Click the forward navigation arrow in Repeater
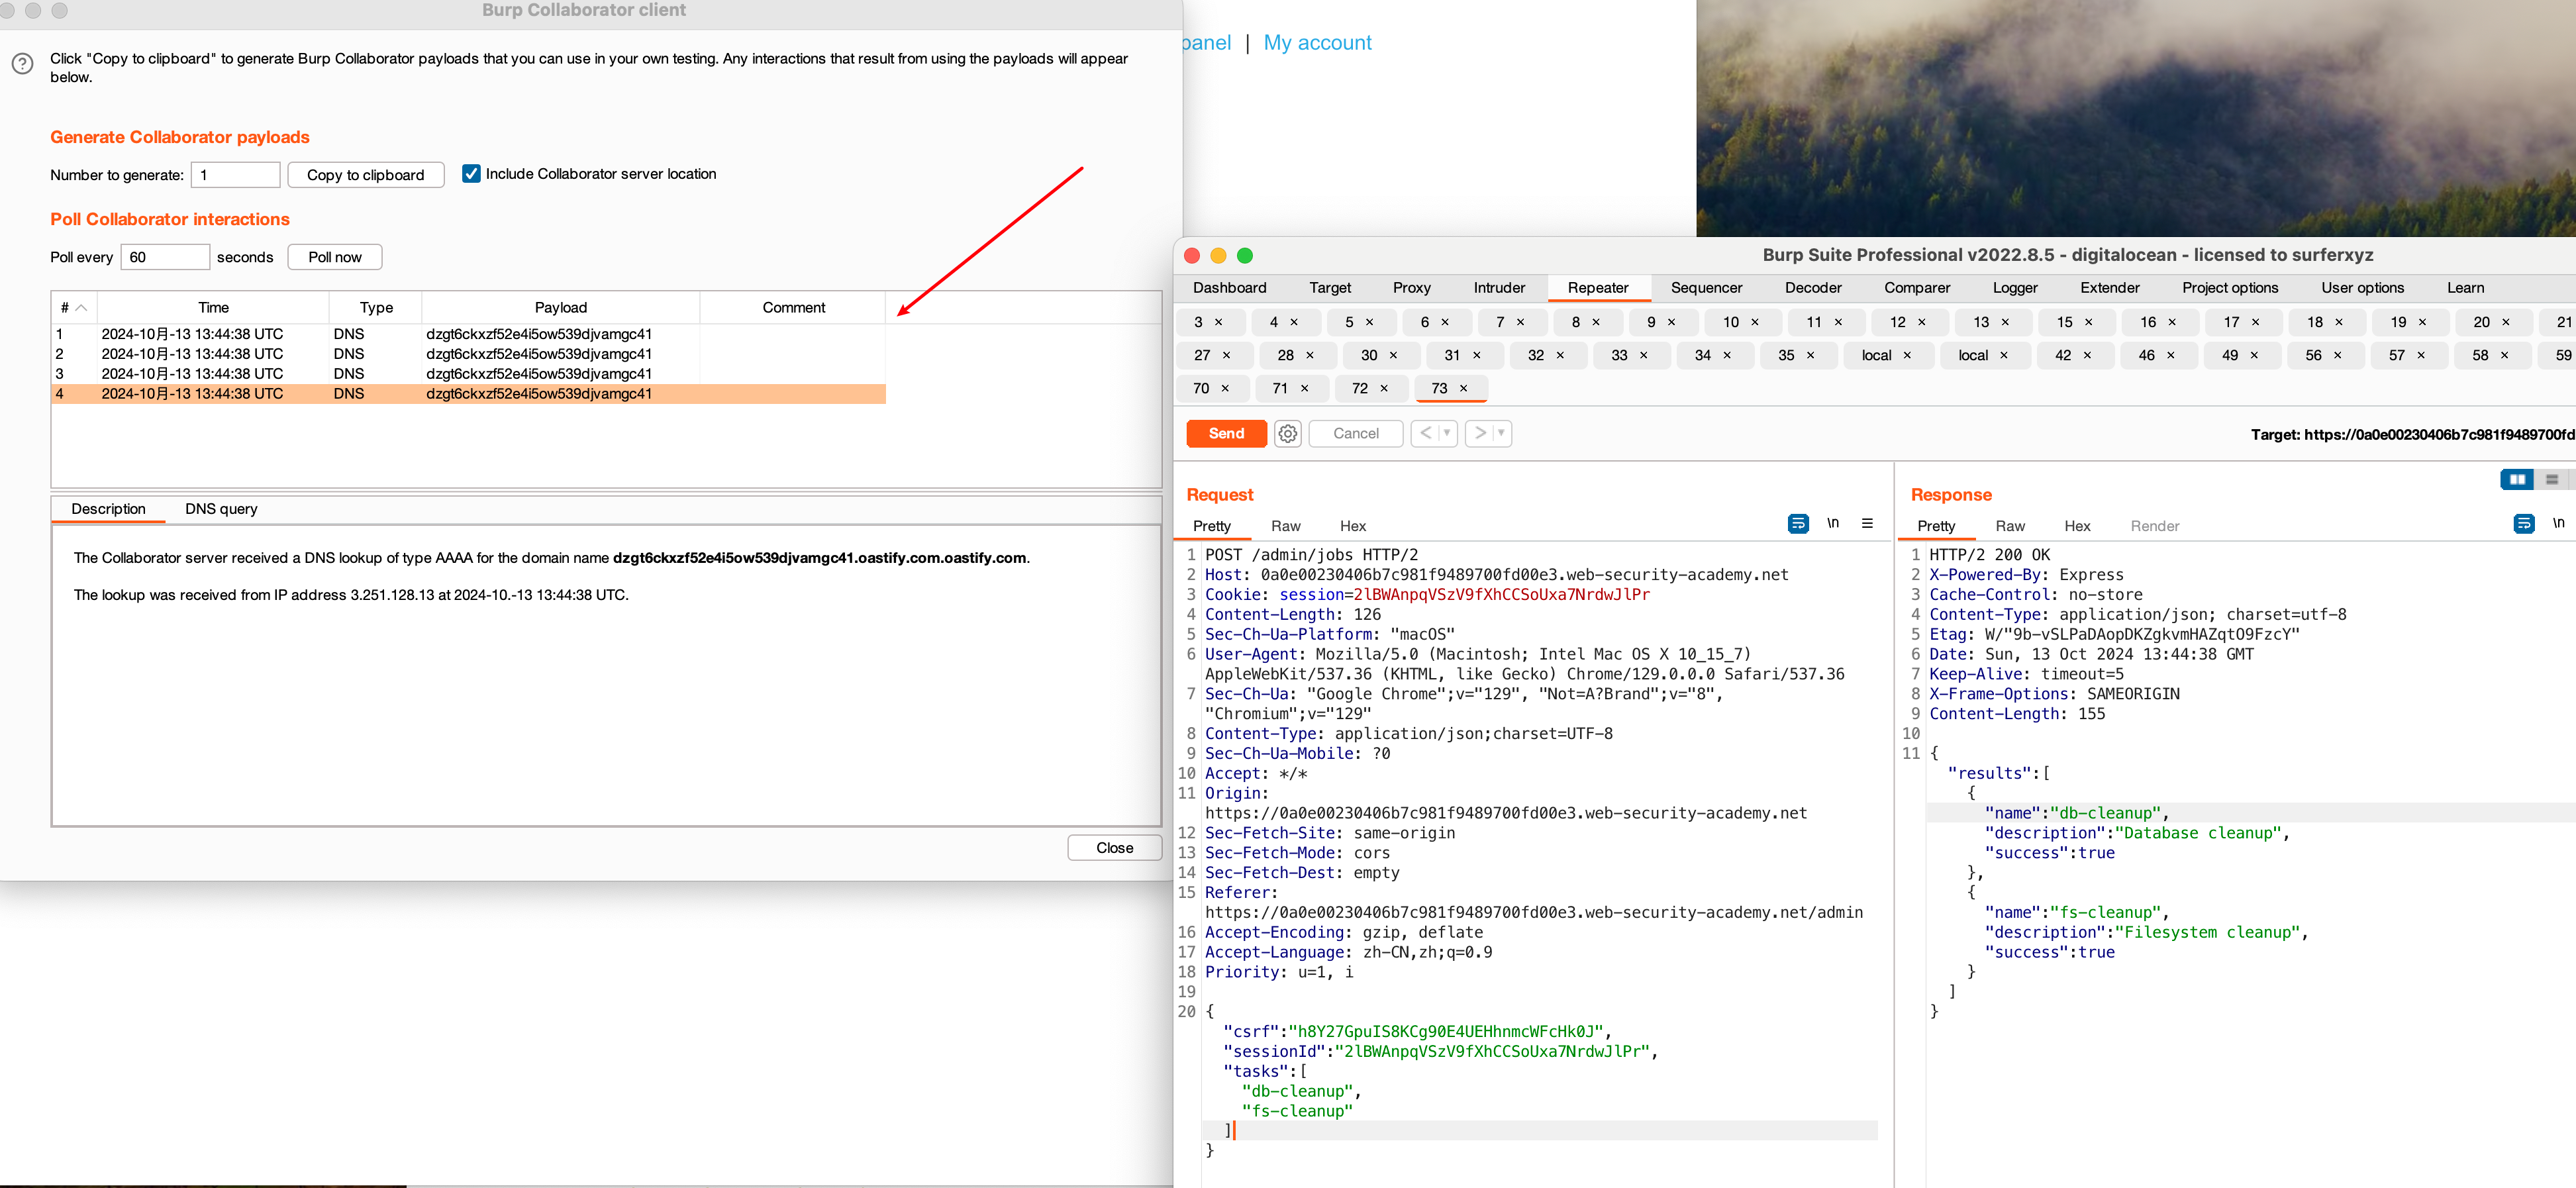The image size is (2576, 1188). [x=1480, y=433]
